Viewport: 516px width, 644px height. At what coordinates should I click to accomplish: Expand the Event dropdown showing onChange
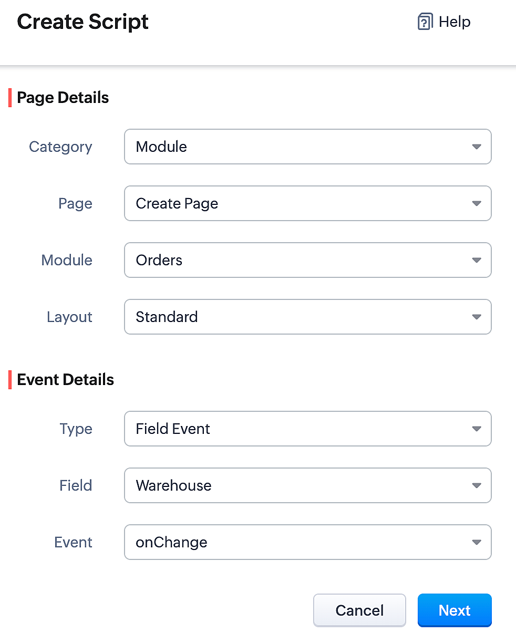(x=308, y=542)
